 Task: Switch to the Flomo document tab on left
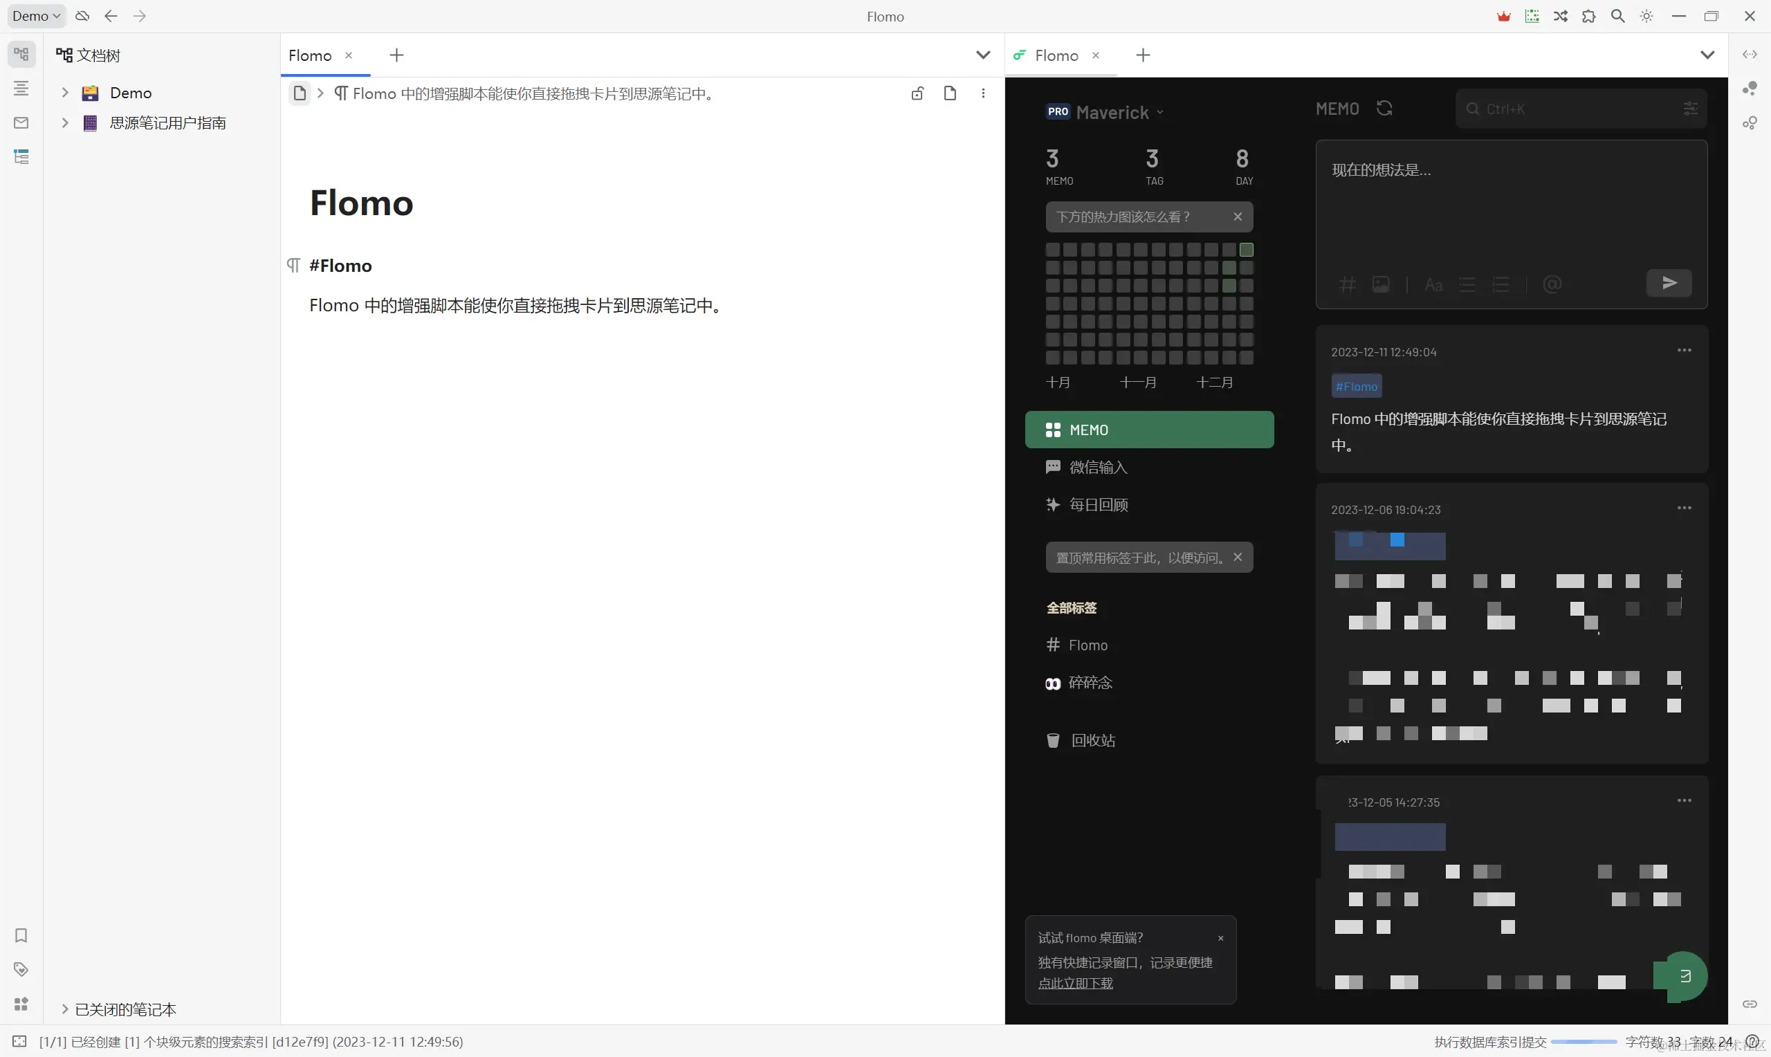coord(311,55)
